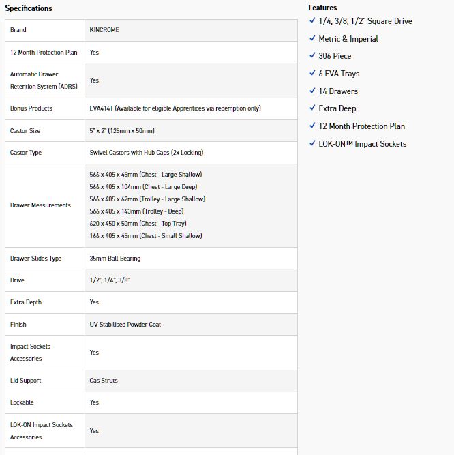Select the checkmark beside 12 Month Protection Plan feature
This screenshot has height=455, width=454.
312,126
